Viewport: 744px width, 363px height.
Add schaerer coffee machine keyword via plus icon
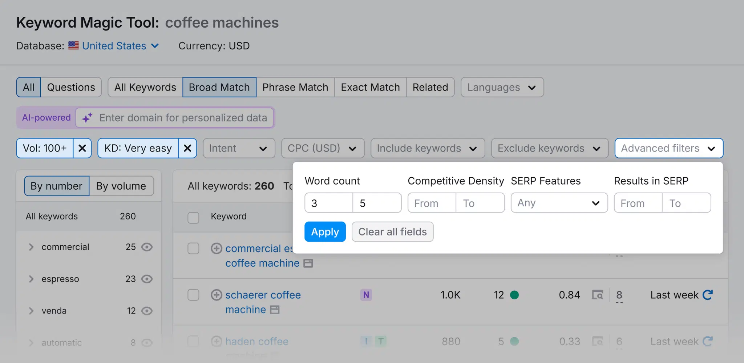217,295
